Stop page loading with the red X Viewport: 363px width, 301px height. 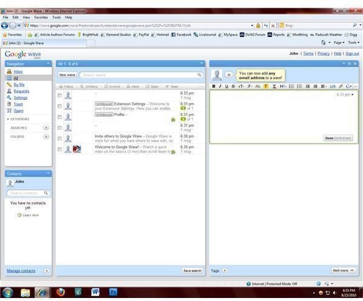click(x=273, y=25)
